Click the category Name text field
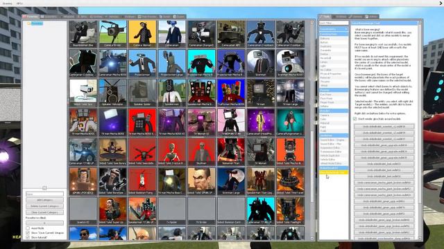 (44, 194)
